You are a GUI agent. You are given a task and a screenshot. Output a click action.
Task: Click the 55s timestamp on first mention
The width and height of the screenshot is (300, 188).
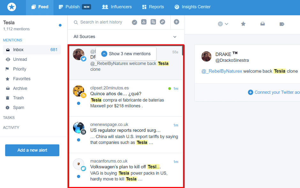[x=175, y=52]
